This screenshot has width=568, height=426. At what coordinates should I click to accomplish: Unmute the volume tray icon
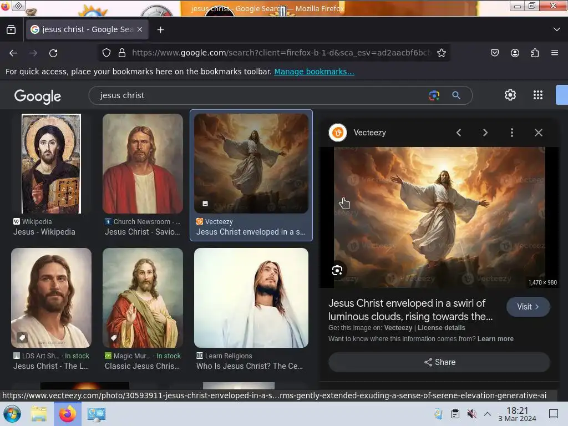(471, 414)
